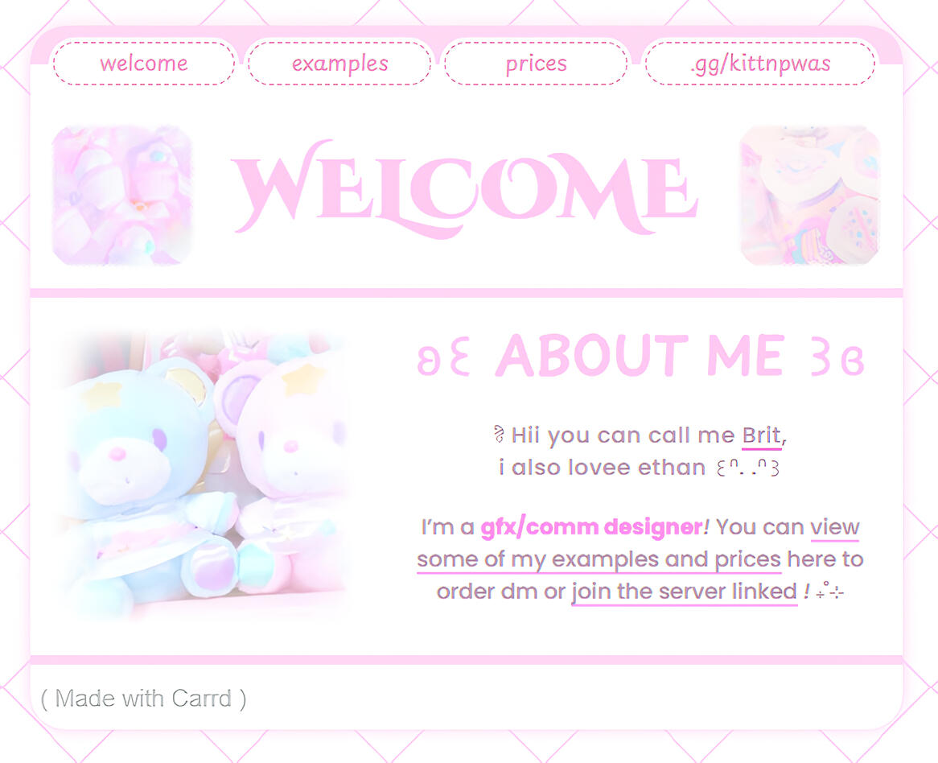Click the butterfly symbol left of ABOUT ME

pos(443,359)
